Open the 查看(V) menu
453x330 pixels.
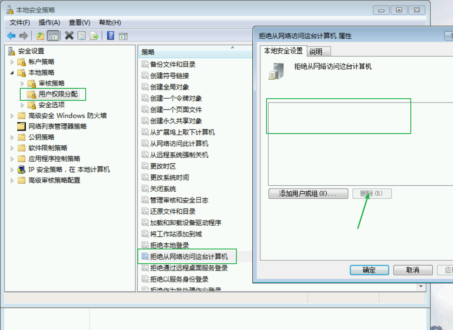[80, 22]
